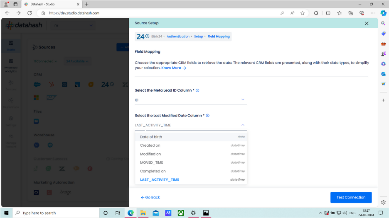Open the collections icon

[350, 13]
